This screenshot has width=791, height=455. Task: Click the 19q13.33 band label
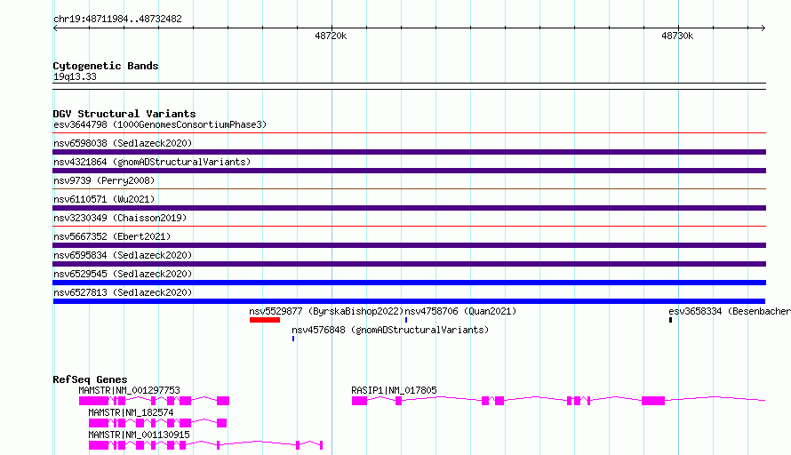[x=75, y=76]
